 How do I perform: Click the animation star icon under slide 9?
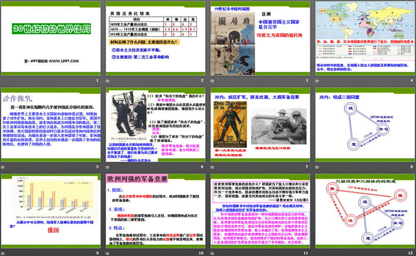(2, 254)
